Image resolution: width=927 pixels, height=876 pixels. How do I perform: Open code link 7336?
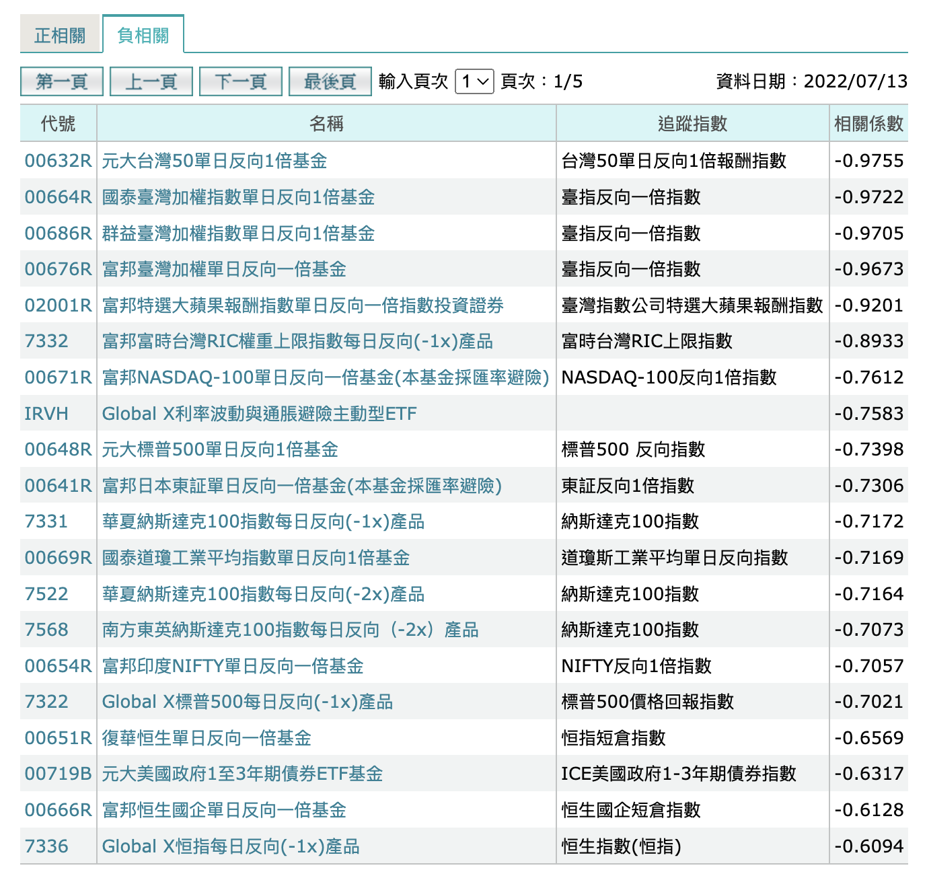(x=46, y=846)
